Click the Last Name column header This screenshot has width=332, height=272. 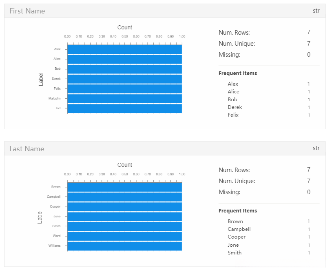27,149
